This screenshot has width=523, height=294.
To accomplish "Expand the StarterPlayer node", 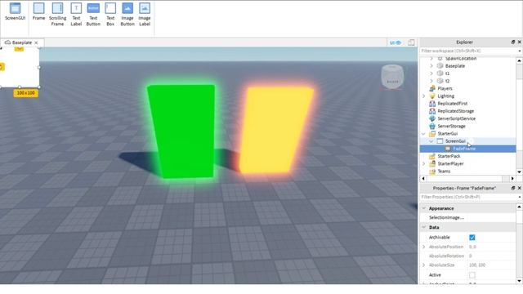I will [424, 163].
